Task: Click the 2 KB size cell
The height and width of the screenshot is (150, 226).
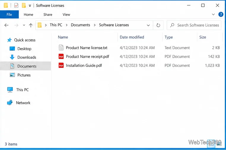Action: [216, 48]
